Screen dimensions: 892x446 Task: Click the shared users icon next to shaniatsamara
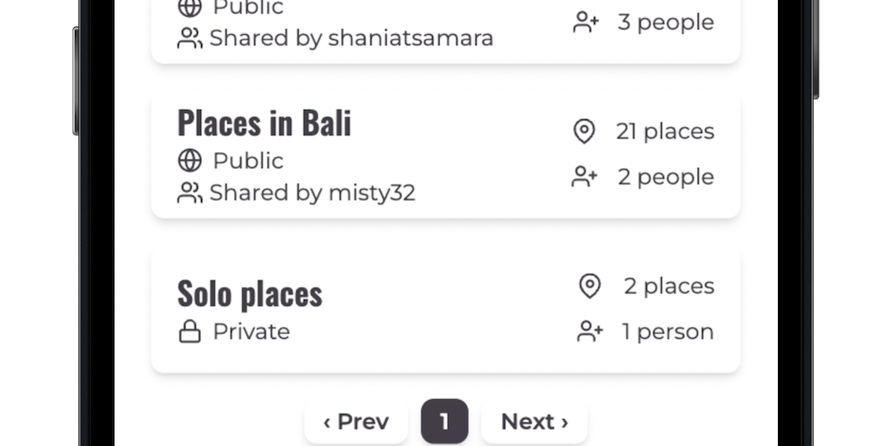click(x=189, y=38)
